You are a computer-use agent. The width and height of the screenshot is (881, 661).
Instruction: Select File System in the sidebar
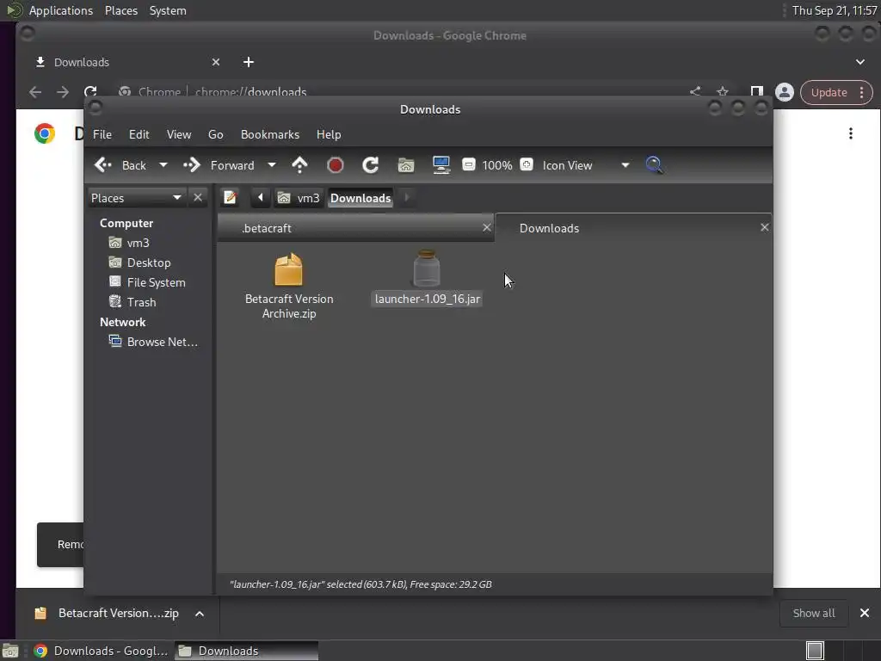(147, 282)
